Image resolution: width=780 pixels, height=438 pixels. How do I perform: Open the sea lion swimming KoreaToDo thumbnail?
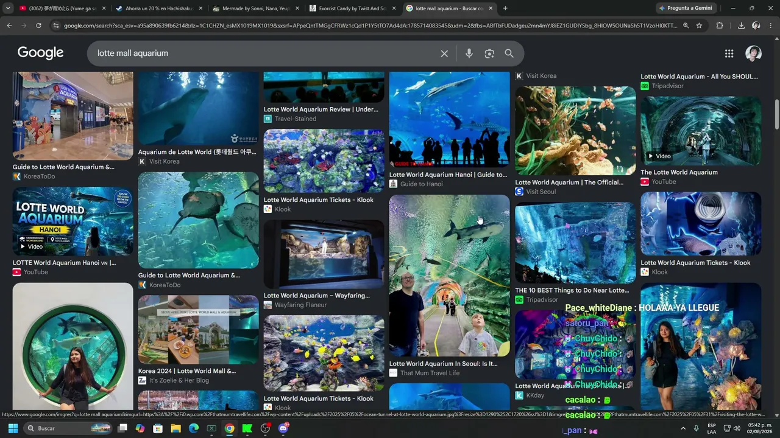click(x=198, y=220)
